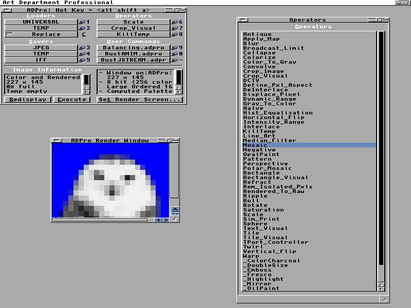Select Rotate in the Operators list
Image resolution: width=411 pixels, height=308 pixels.
309,205
